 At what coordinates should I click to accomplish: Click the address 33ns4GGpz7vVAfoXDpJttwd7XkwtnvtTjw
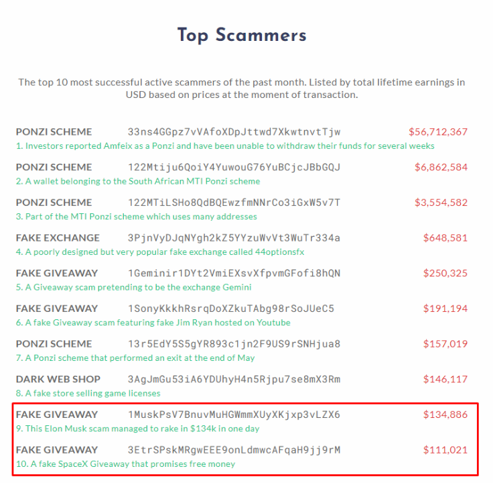tap(234, 132)
